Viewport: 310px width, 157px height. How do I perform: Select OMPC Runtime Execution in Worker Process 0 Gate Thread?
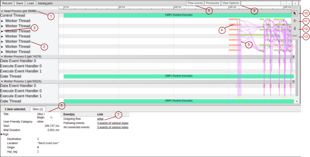tap(179, 76)
